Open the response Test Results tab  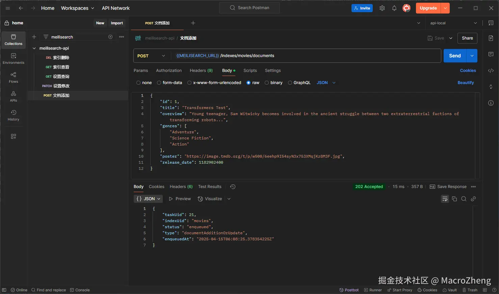(210, 187)
